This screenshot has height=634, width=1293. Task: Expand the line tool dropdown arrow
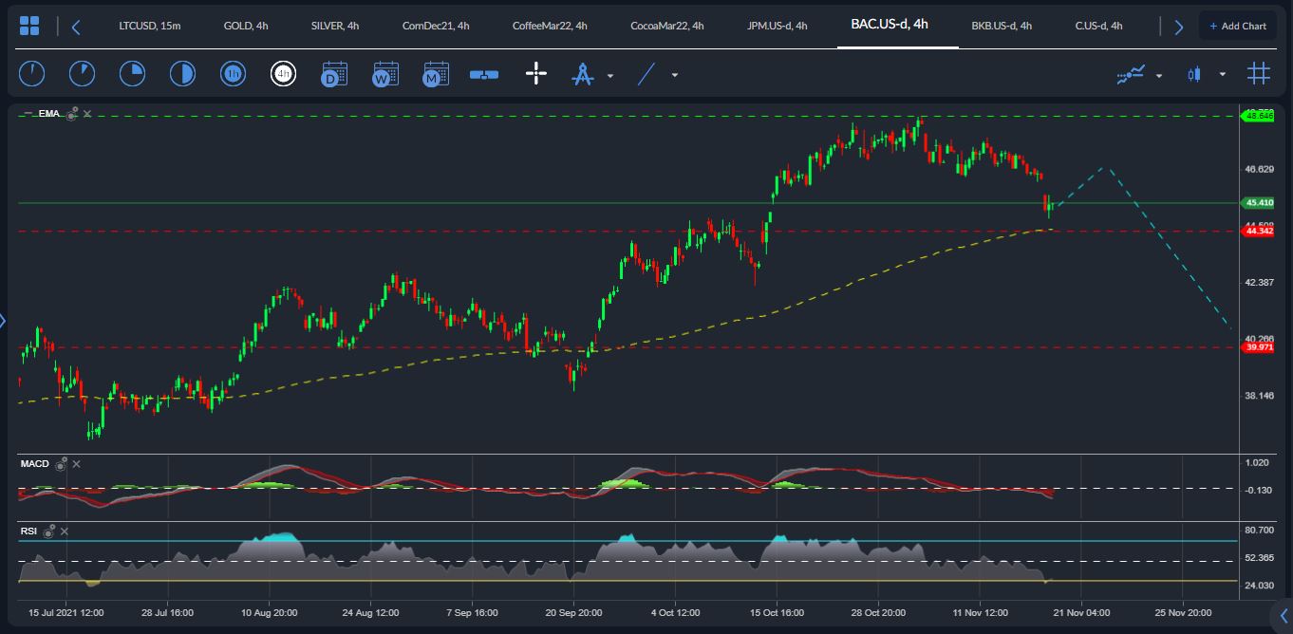point(675,75)
